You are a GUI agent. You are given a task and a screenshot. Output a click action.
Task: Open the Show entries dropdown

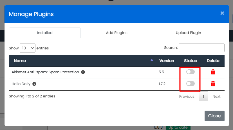pos(28,48)
